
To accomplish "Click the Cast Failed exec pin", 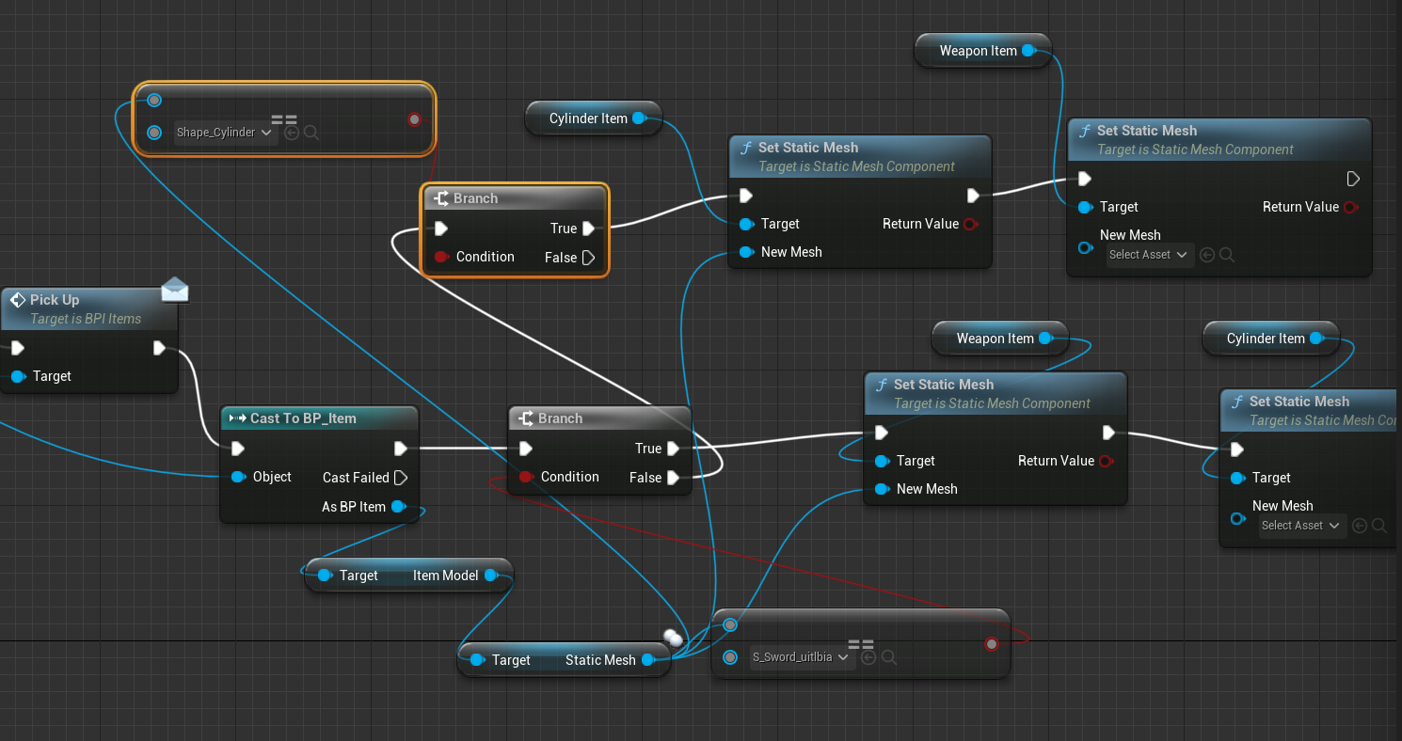I will (x=401, y=478).
